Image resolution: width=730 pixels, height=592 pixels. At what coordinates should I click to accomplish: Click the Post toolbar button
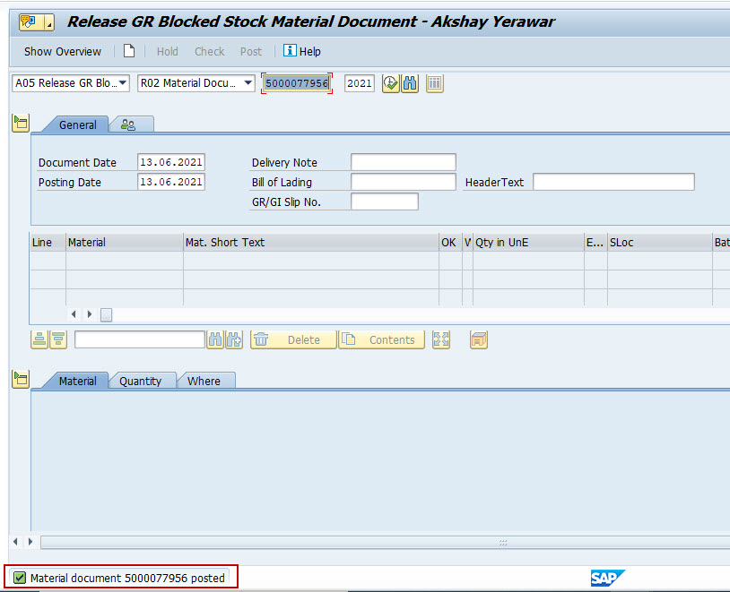251,51
